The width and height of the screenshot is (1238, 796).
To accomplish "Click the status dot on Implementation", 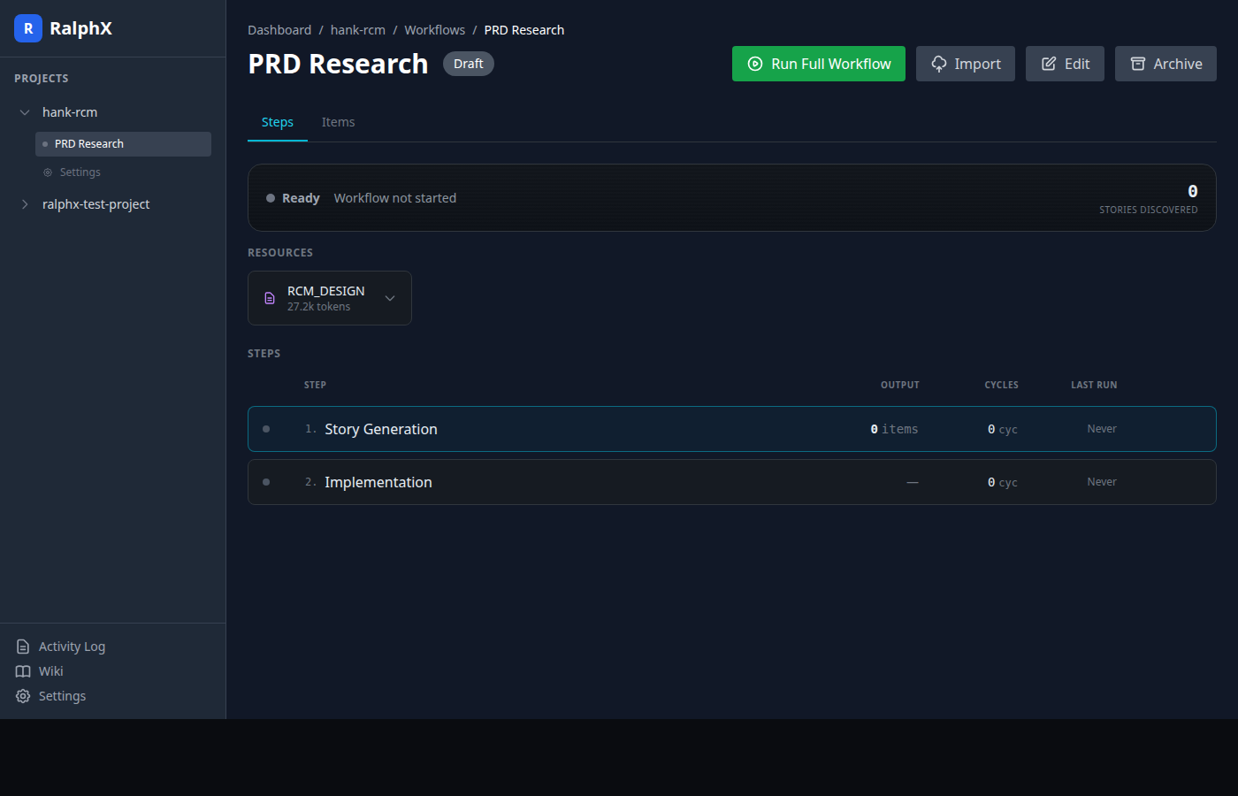I will click(x=266, y=482).
